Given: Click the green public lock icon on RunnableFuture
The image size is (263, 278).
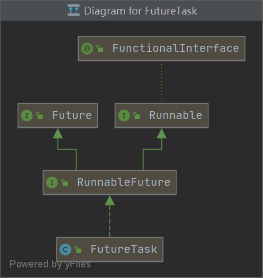Looking at the screenshot, I should 65,183.
